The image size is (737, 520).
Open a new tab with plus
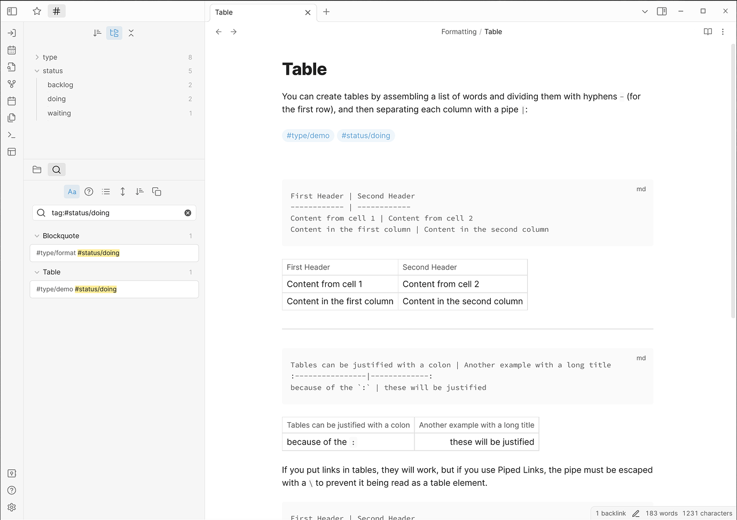point(326,12)
